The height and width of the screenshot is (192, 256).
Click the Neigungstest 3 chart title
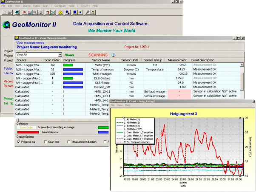[x=184, y=114]
